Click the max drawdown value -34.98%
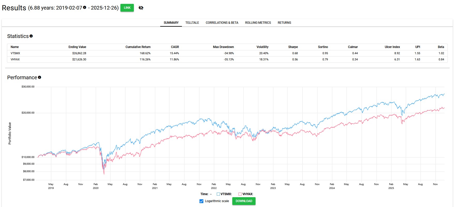Image resolution: width=454 pixels, height=207 pixels. (x=229, y=53)
